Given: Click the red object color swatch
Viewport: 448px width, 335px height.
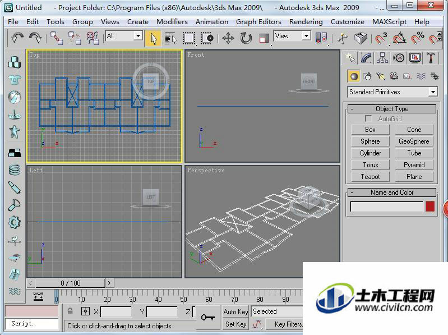Looking at the screenshot, I should pyautogui.click(x=430, y=206).
